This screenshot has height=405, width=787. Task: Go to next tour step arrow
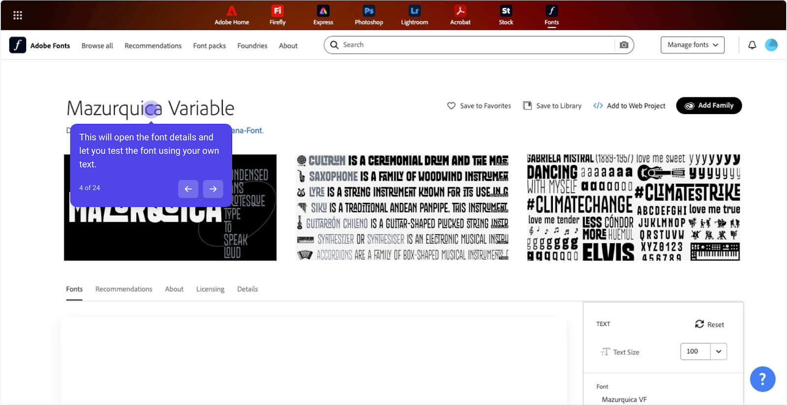click(x=213, y=189)
